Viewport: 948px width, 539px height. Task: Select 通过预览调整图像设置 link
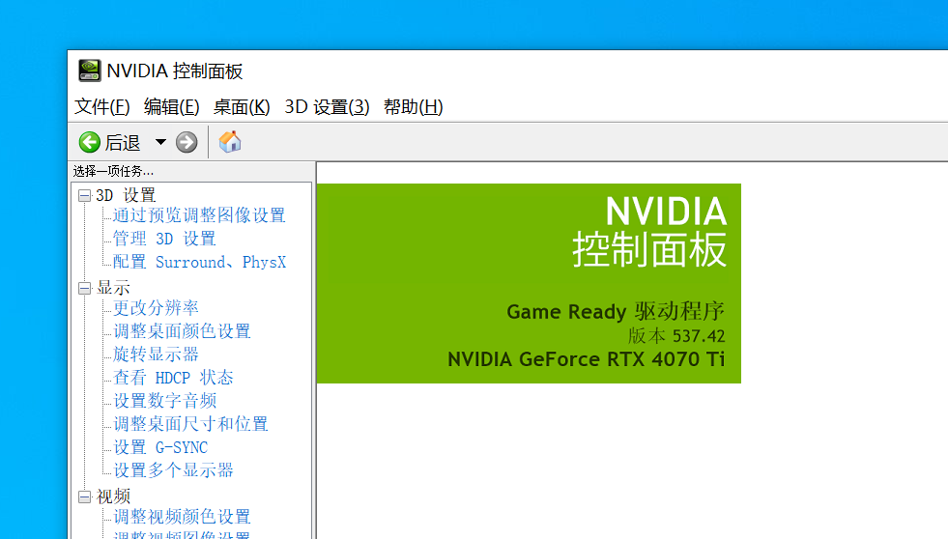click(x=199, y=215)
